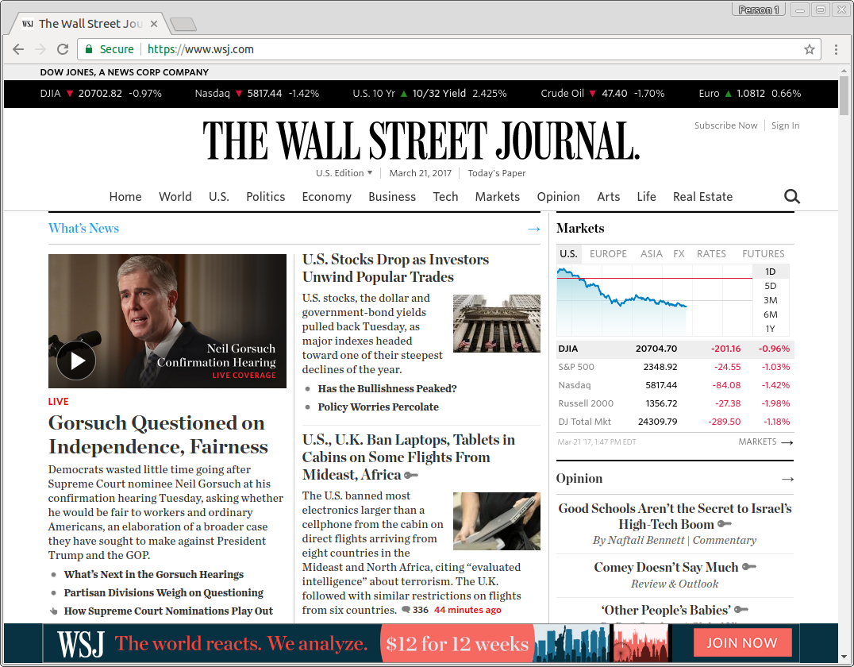854x667 pixels.
Task: Open 'What's Next in the Gorsuch Hearings'
Action: (x=154, y=574)
